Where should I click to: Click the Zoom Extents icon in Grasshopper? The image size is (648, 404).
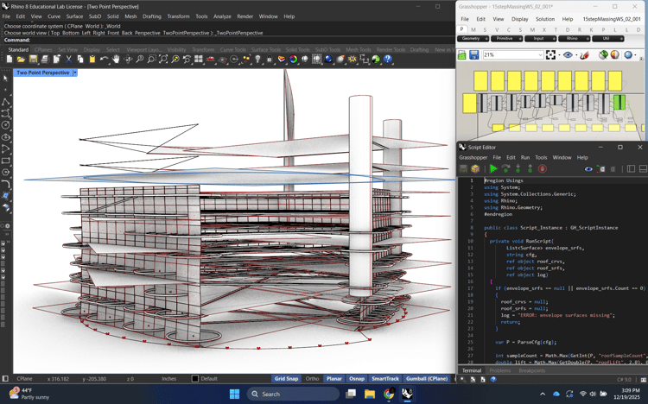coord(551,55)
